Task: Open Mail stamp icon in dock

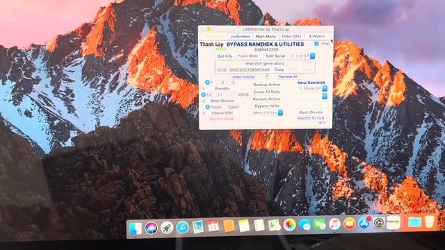Action: (197, 227)
